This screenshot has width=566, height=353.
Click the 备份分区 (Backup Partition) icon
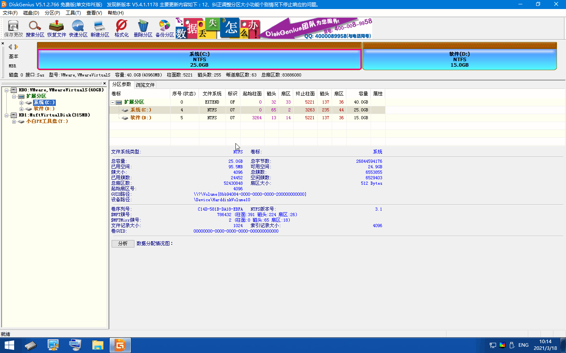165,29
